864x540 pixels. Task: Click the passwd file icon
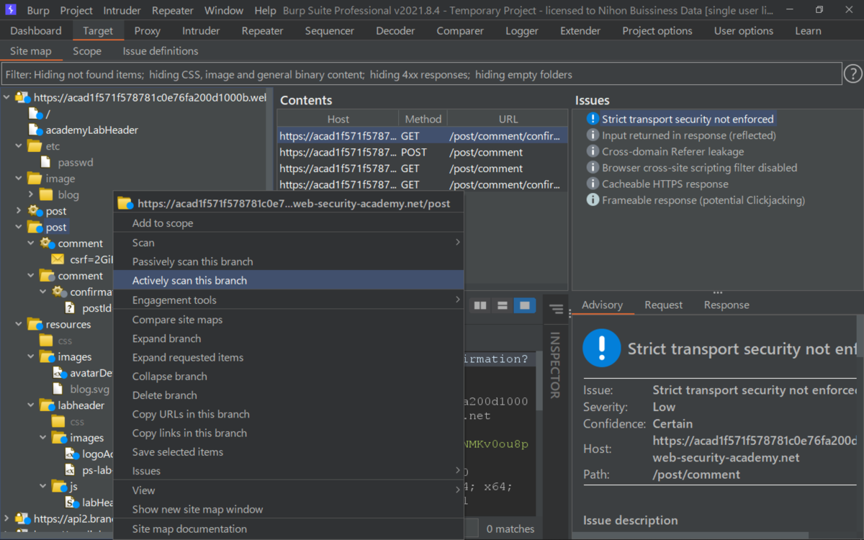click(x=46, y=162)
